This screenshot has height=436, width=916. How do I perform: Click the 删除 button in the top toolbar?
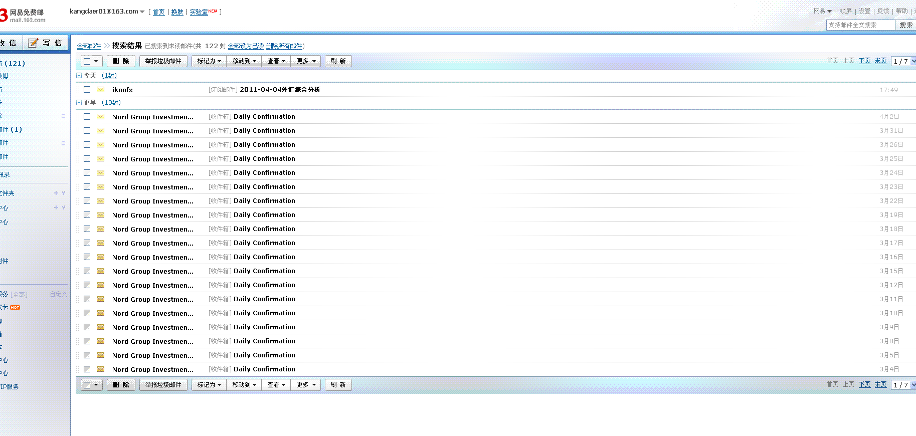(121, 61)
